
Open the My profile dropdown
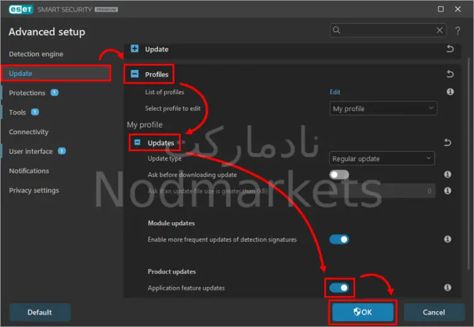(x=384, y=109)
